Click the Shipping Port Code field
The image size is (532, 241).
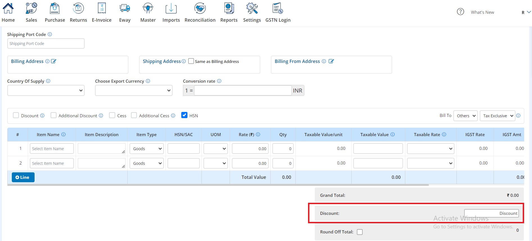[x=46, y=43]
